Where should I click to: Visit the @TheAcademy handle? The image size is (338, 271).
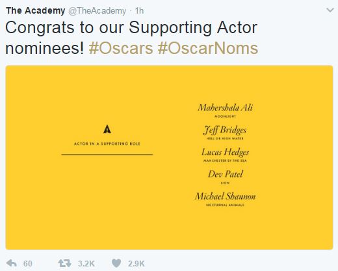(97, 11)
